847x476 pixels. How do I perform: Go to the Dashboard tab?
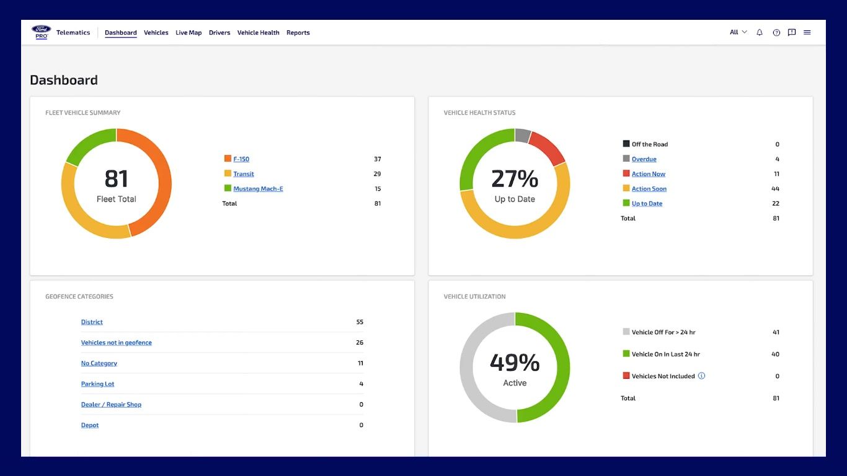(121, 33)
